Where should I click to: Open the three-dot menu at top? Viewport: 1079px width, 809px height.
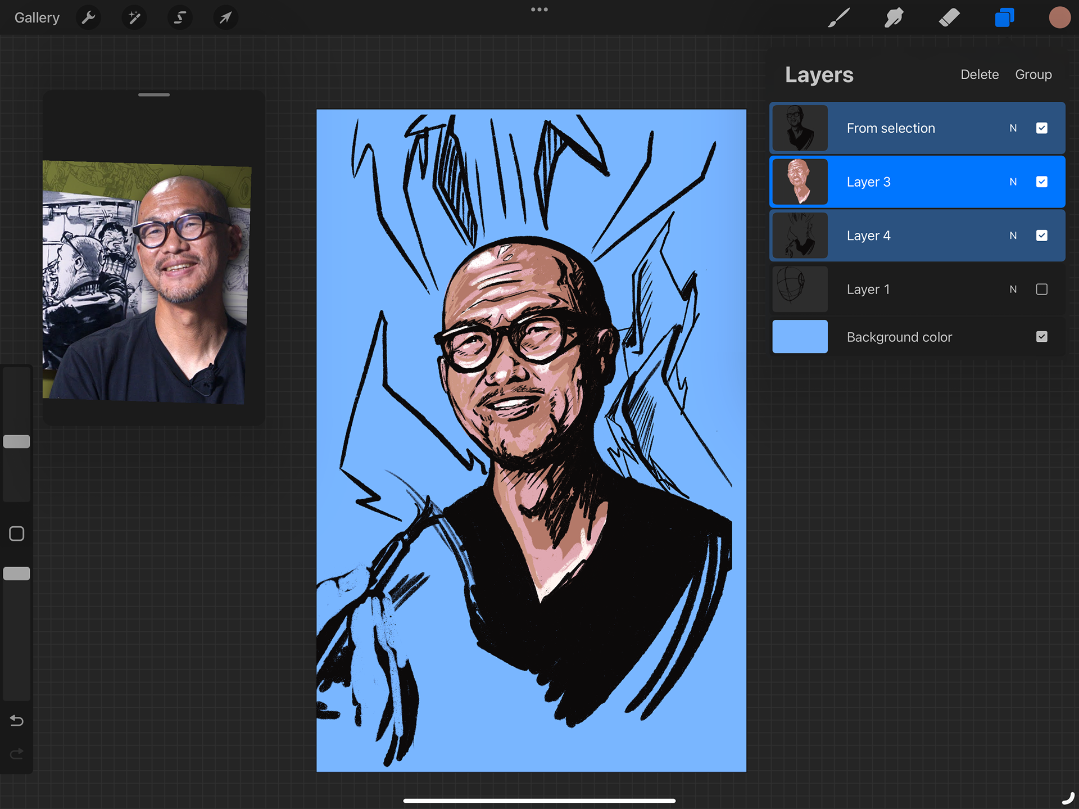click(539, 10)
